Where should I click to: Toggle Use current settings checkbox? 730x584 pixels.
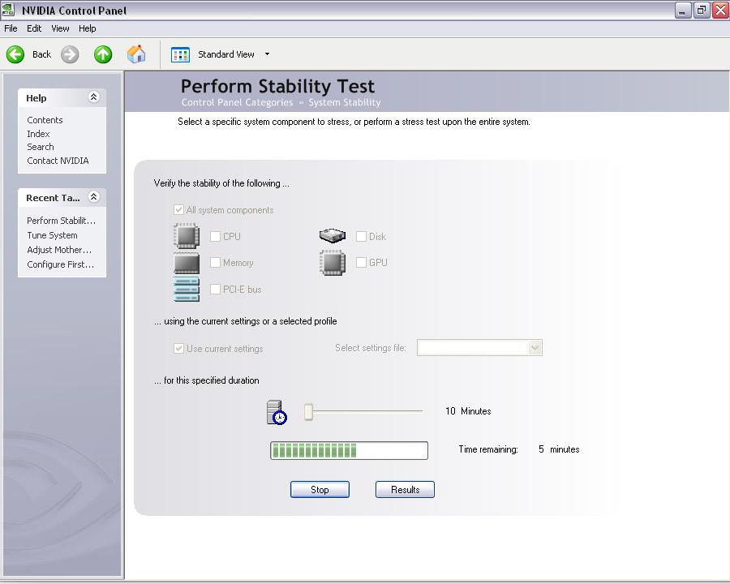[178, 348]
